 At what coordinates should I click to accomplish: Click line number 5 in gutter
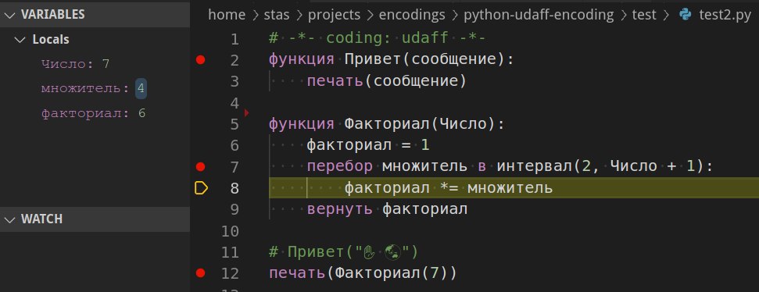click(x=235, y=125)
